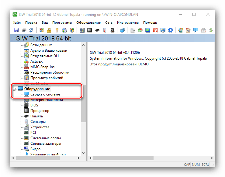The width and height of the screenshot is (225, 177).
Task: Click the hard disk drive toolbar icon
Action: [112, 30]
